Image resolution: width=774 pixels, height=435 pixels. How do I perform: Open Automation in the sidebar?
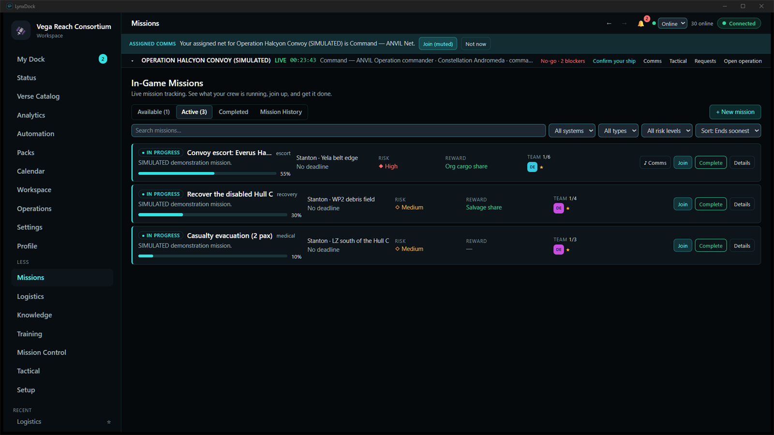pos(62,134)
